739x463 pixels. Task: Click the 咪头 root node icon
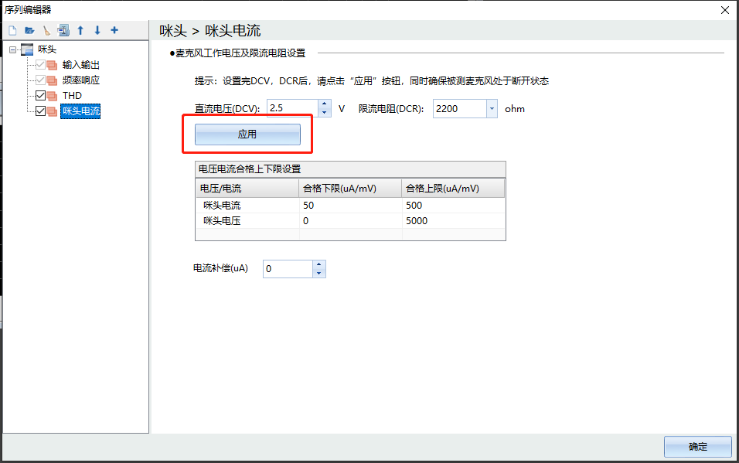pos(27,49)
